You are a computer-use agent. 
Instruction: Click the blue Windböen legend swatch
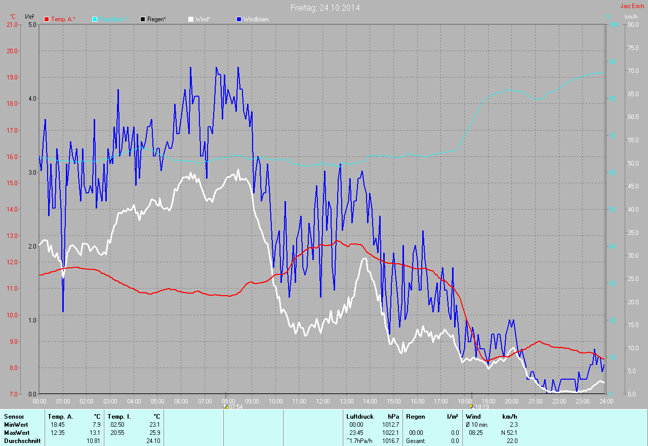point(239,19)
